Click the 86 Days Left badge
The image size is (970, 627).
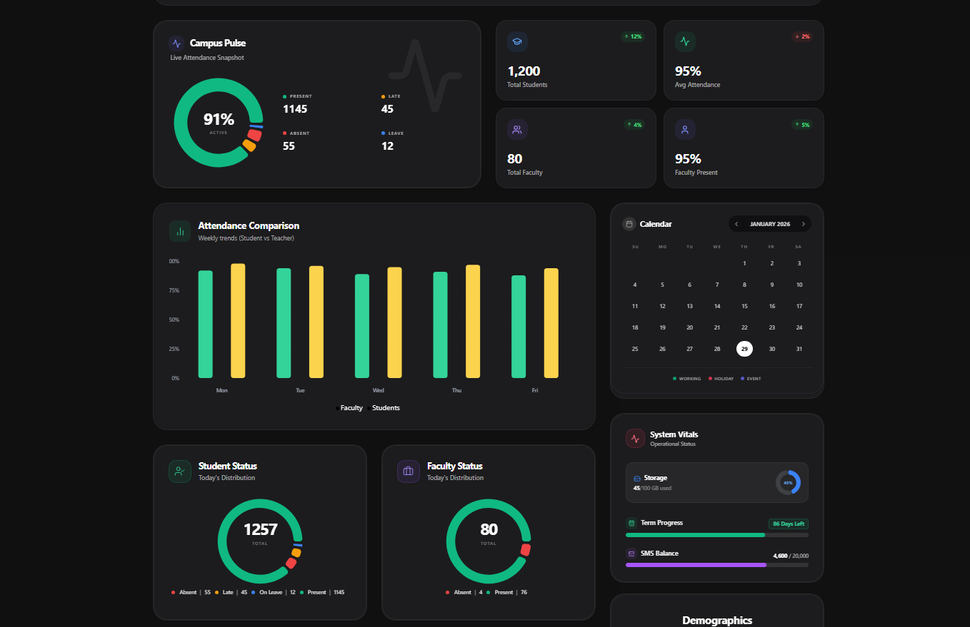point(788,523)
